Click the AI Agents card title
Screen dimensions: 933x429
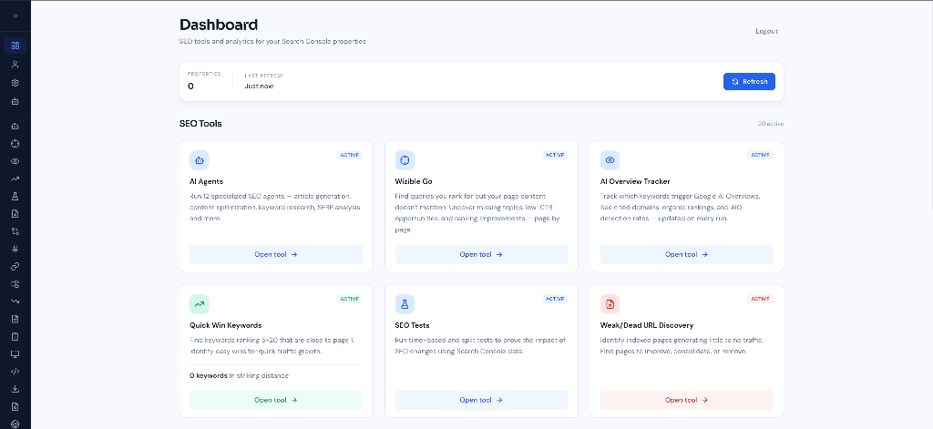207,181
